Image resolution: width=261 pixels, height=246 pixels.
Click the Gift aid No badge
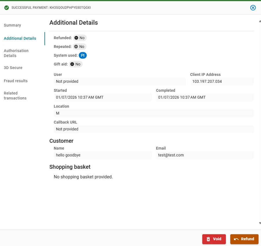pos(76,64)
